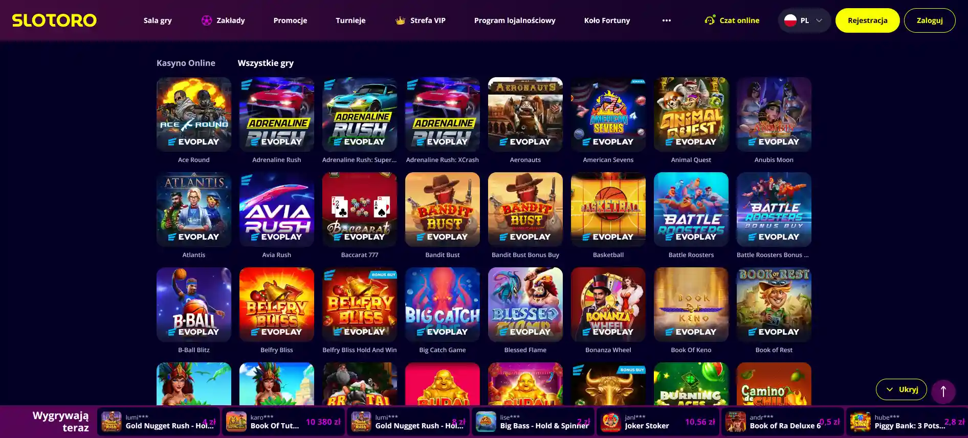Open the Sala gry menu
968x438 pixels.
point(158,20)
